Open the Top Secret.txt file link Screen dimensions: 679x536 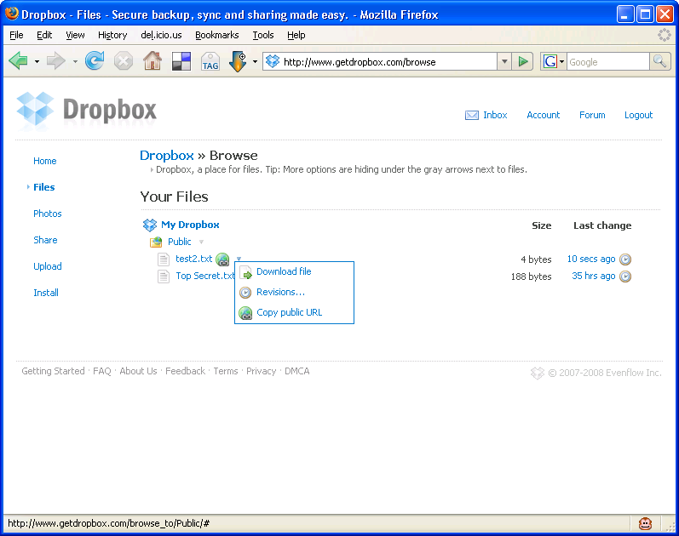point(204,276)
